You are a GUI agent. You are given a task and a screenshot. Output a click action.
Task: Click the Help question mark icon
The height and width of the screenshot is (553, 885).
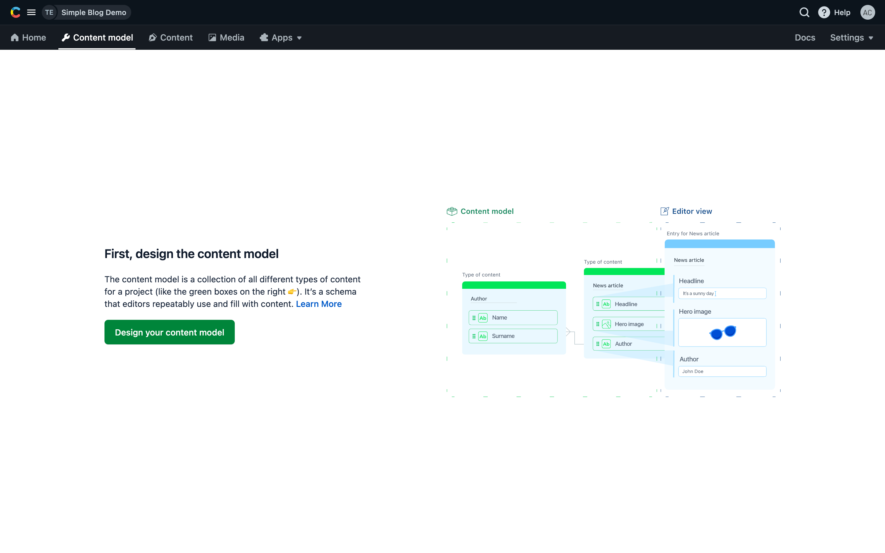pyautogui.click(x=824, y=12)
